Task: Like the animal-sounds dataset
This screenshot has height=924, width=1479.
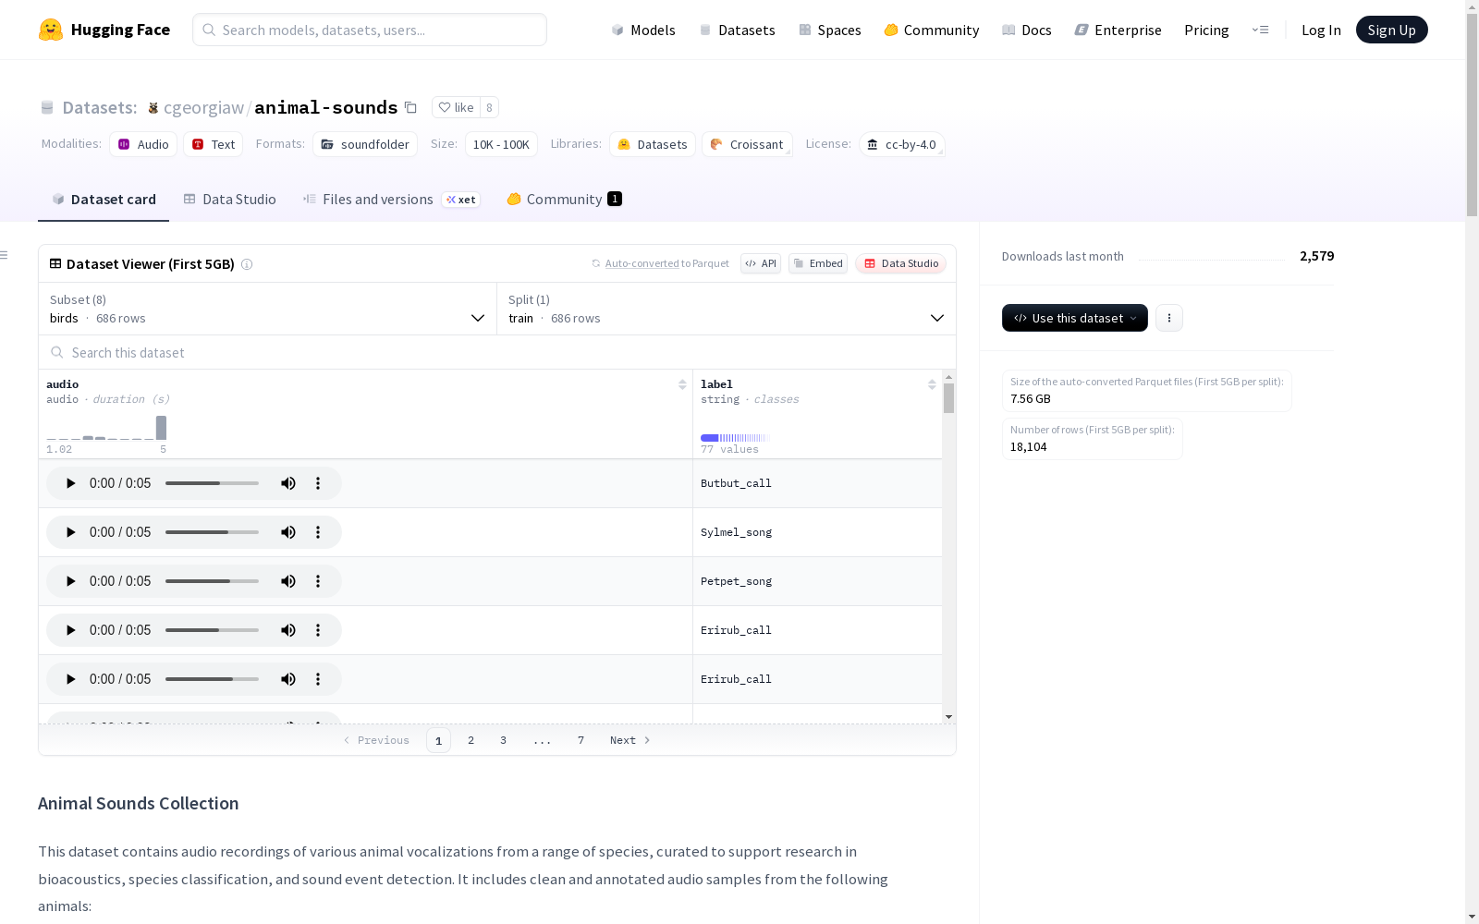Action: tap(456, 107)
